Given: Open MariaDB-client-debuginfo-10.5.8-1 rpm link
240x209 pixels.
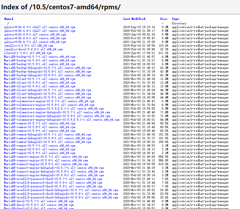Looking at the screenshot, I should coord(47,94).
